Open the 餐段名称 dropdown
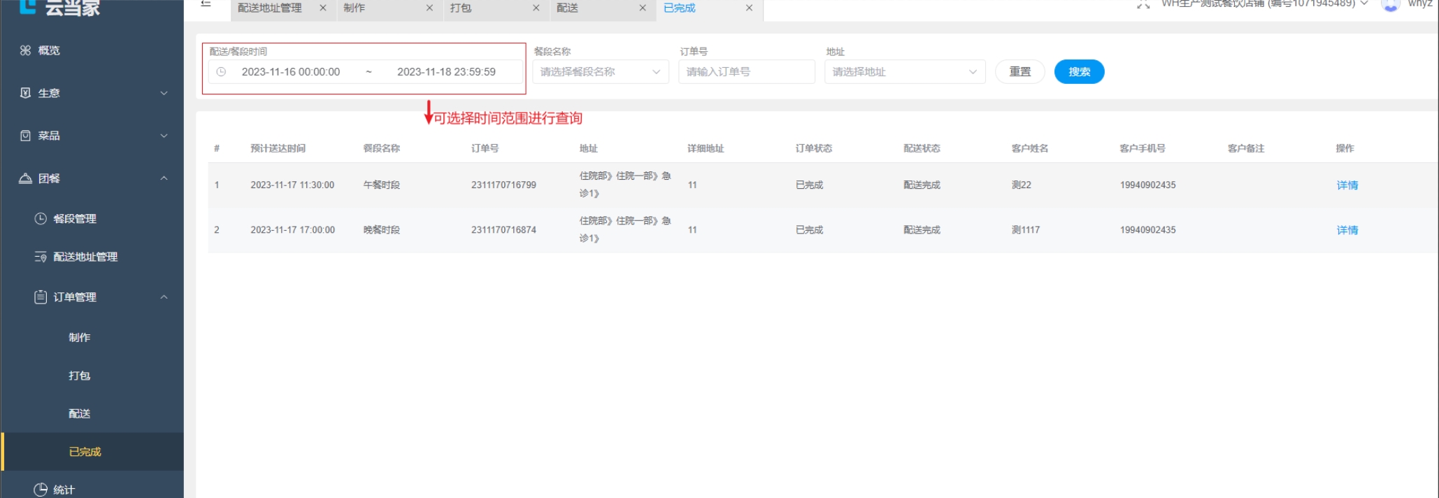Viewport: 1439px width, 498px height. 600,72
